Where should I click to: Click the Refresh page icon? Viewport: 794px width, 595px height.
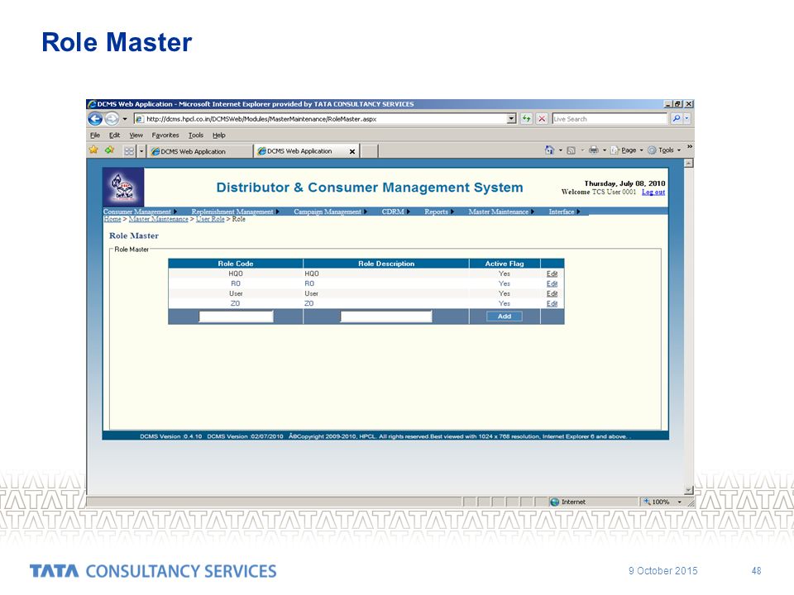click(527, 119)
